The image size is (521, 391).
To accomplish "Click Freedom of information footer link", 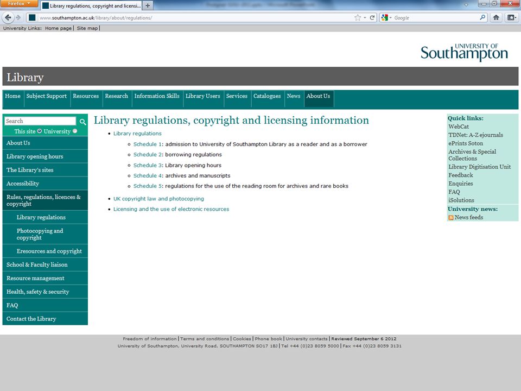I will pyautogui.click(x=150, y=339).
